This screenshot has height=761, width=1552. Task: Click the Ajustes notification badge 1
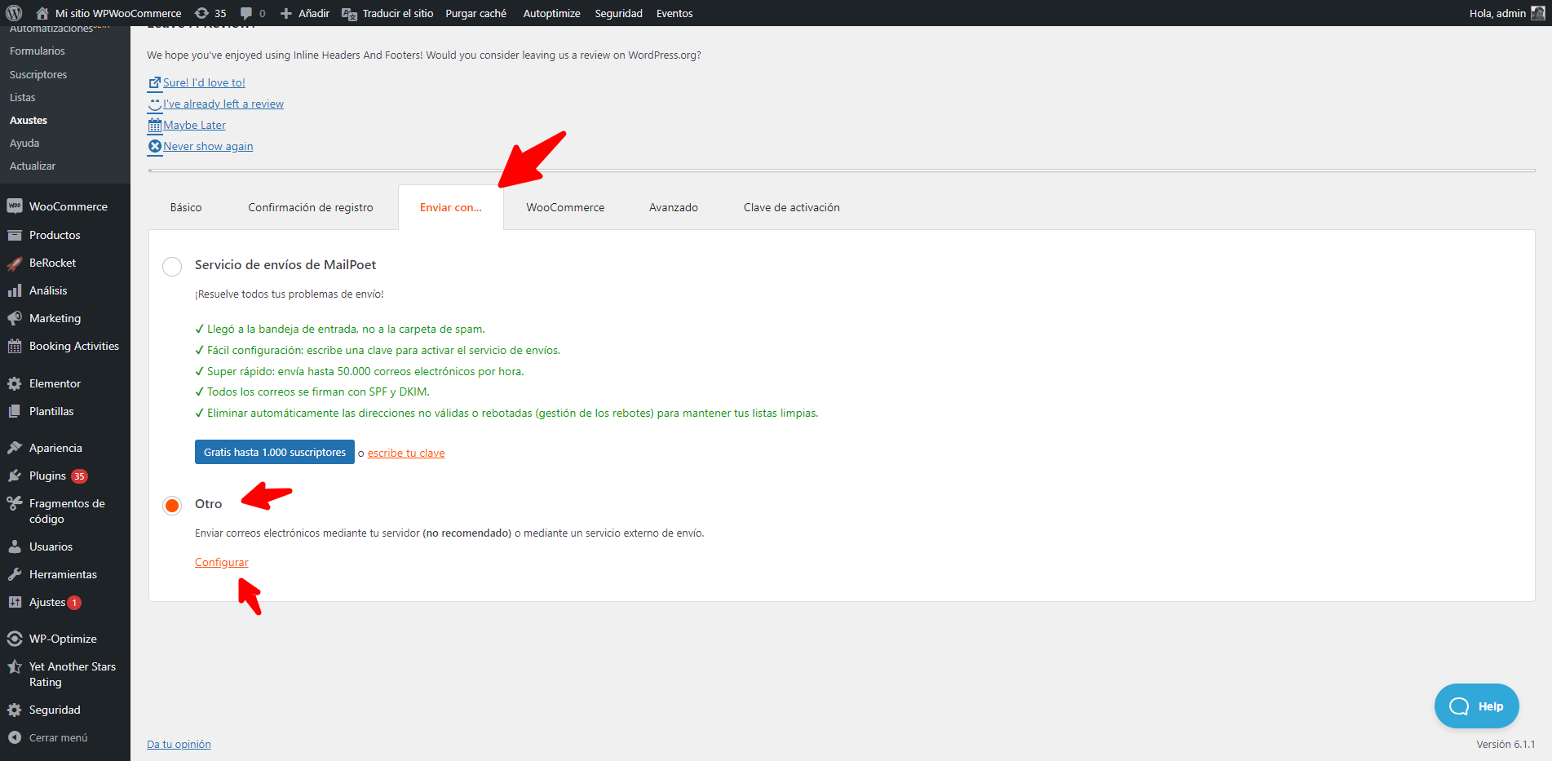pyautogui.click(x=74, y=603)
